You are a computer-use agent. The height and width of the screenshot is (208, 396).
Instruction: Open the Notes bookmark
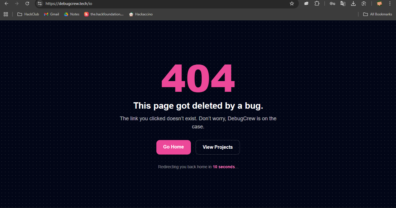72,14
